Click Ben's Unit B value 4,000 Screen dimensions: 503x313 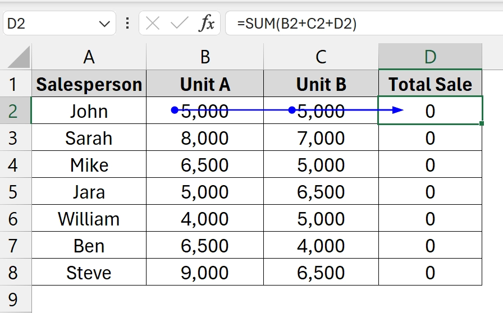(x=321, y=245)
